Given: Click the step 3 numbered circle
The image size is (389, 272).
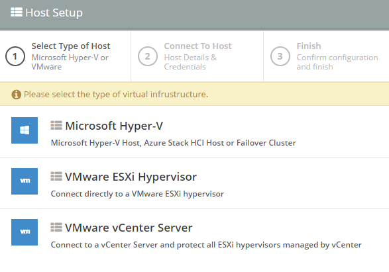Looking at the screenshot, I should click(280, 56).
